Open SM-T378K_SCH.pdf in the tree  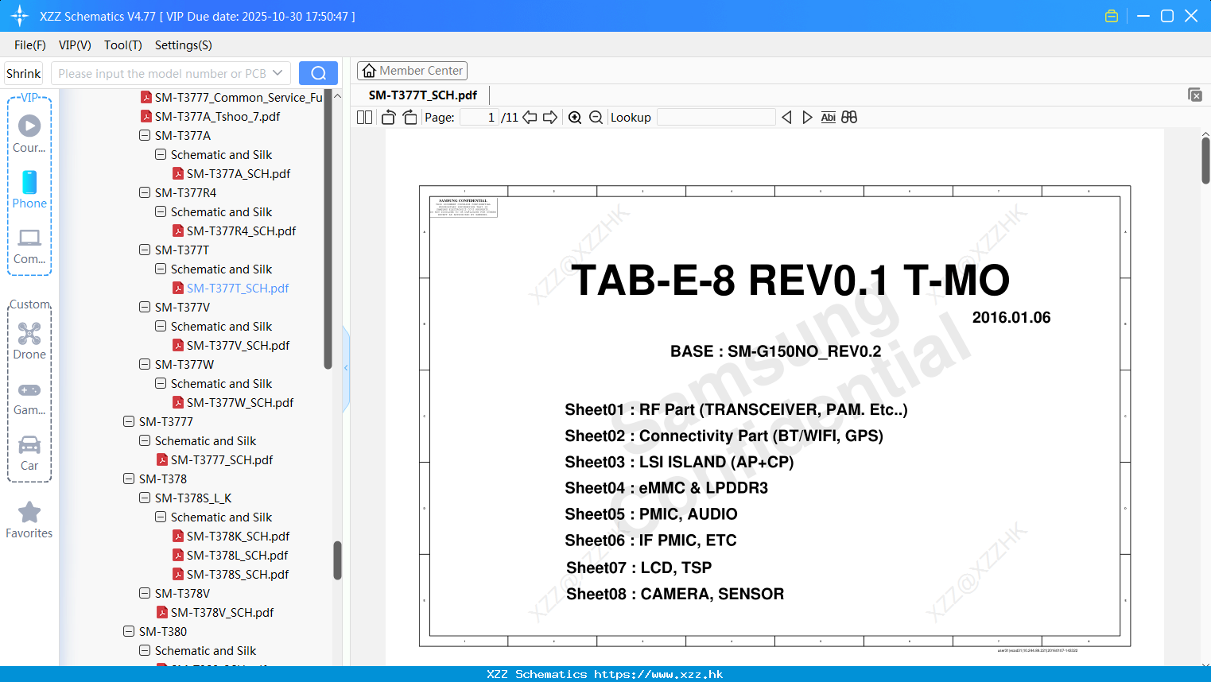(238, 536)
